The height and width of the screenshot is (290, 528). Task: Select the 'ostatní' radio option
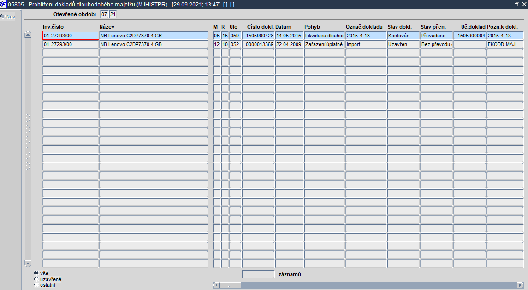pyautogui.click(x=36, y=285)
